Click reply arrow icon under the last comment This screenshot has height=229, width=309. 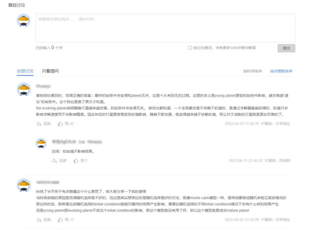tap(39, 220)
